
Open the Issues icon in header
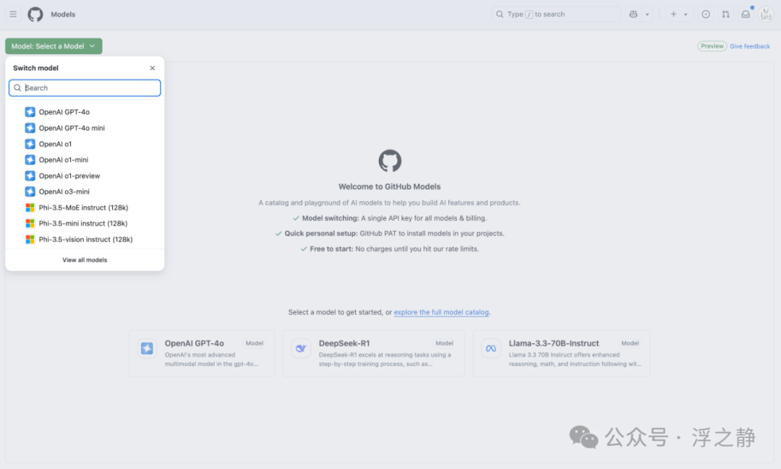tap(706, 14)
